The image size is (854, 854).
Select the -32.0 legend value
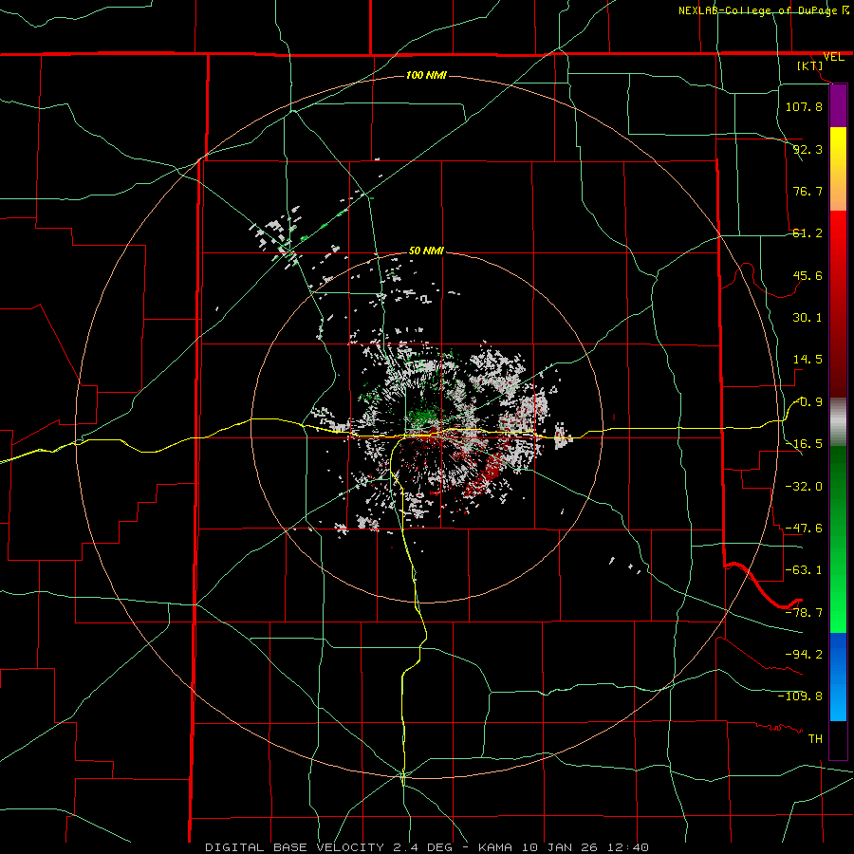[804, 487]
